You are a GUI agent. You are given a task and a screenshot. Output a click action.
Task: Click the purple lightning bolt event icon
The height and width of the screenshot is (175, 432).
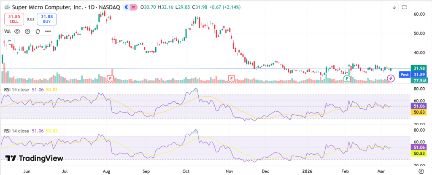pyautogui.click(x=391, y=78)
